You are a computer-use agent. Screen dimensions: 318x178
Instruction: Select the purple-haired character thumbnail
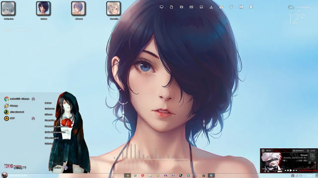(x=79, y=9)
